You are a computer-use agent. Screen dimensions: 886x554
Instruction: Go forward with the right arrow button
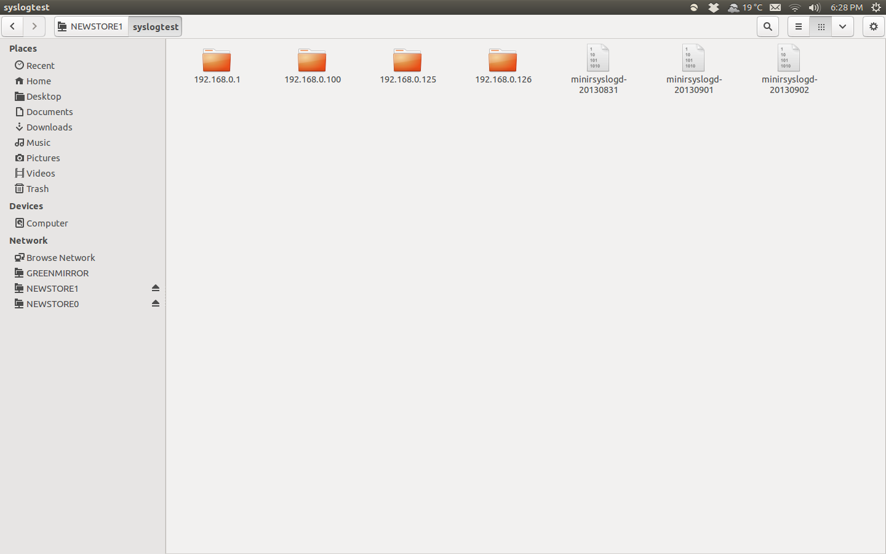[x=34, y=26]
